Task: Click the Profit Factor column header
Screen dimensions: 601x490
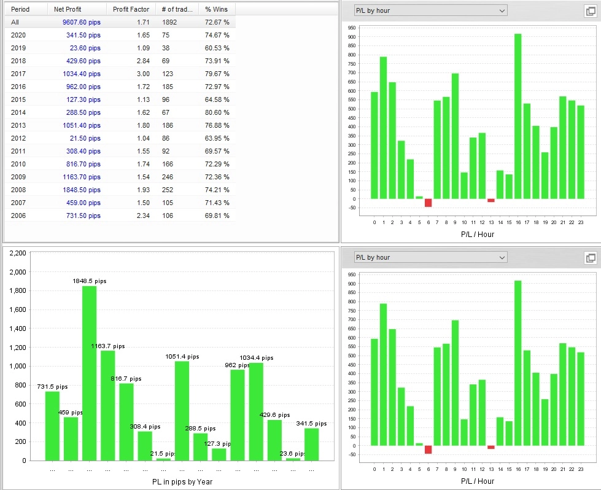Action: click(131, 9)
